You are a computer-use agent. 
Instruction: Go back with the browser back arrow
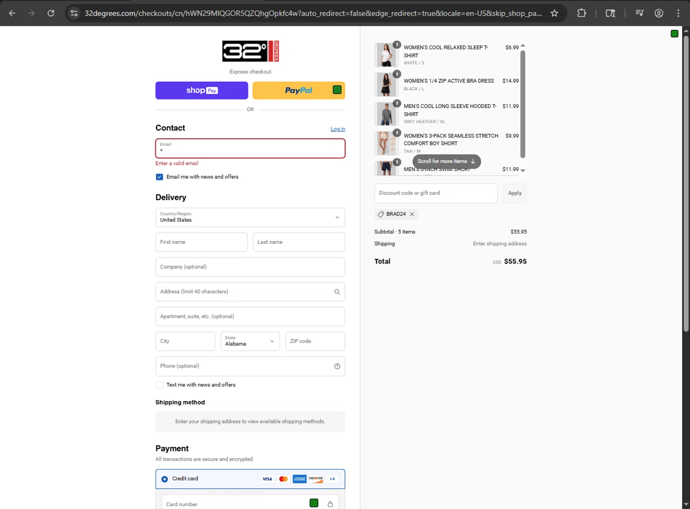point(12,13)
